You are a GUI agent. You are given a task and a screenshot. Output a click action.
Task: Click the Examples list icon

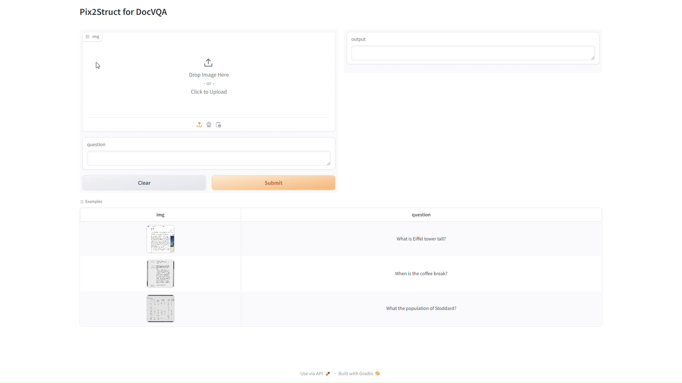[x=82, y=201]
